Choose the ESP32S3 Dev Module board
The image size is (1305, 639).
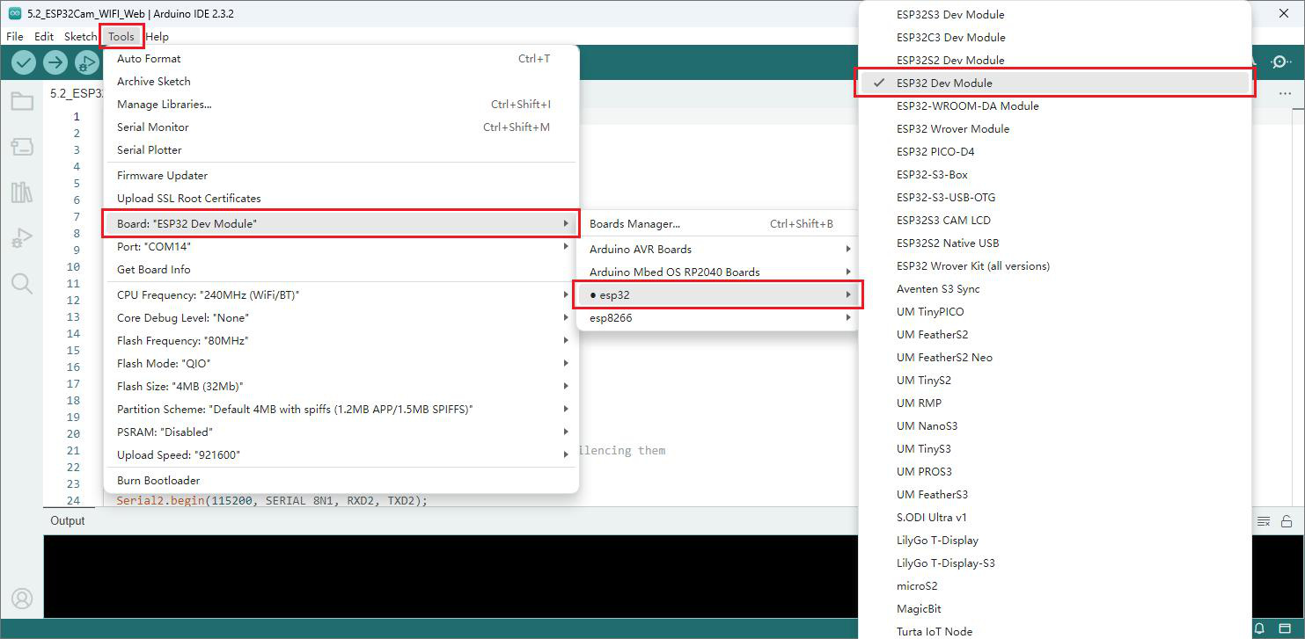click(1054, 14)
